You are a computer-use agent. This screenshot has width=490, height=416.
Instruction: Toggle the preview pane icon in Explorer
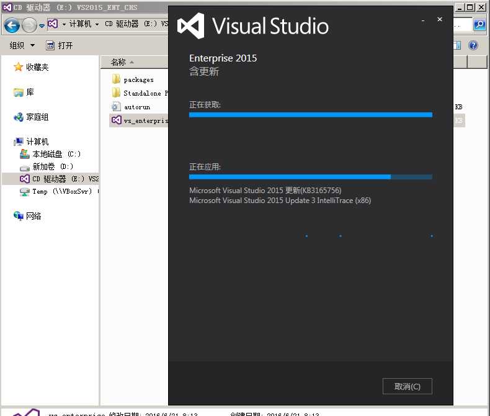(457, 46)
